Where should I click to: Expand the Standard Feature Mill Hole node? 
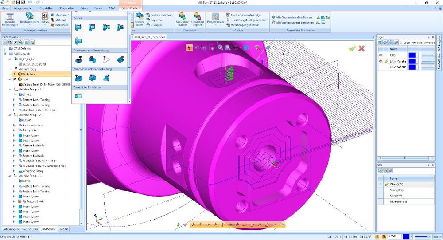pos(14,110)
